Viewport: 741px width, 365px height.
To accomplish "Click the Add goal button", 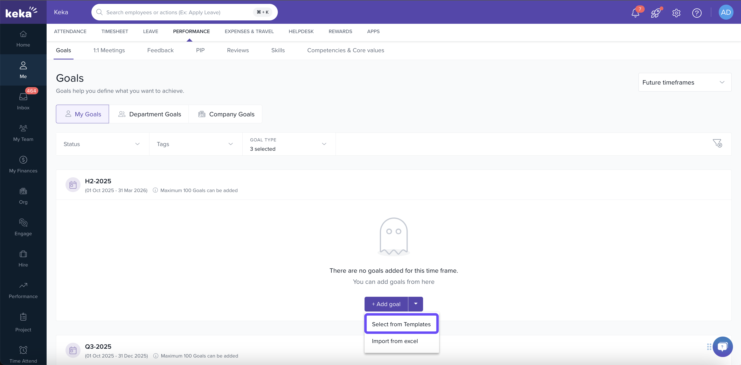I will (x=386, y=304).
